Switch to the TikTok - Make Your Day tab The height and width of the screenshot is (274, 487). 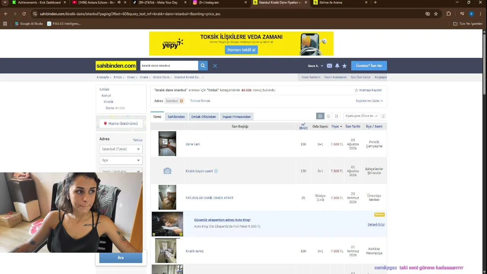click(160, 2)
